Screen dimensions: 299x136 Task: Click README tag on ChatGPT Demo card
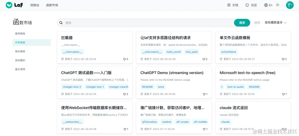point(147,87)
